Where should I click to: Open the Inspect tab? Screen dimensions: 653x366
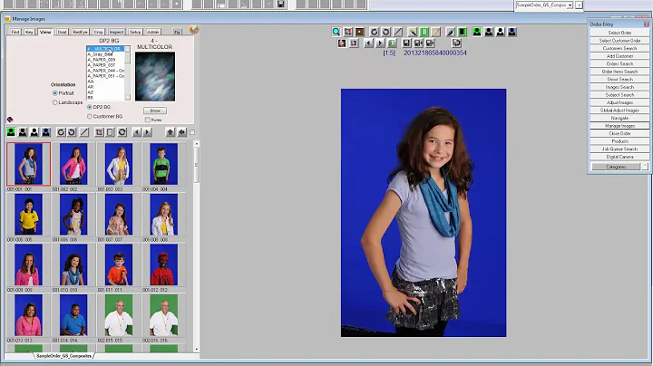116,32
